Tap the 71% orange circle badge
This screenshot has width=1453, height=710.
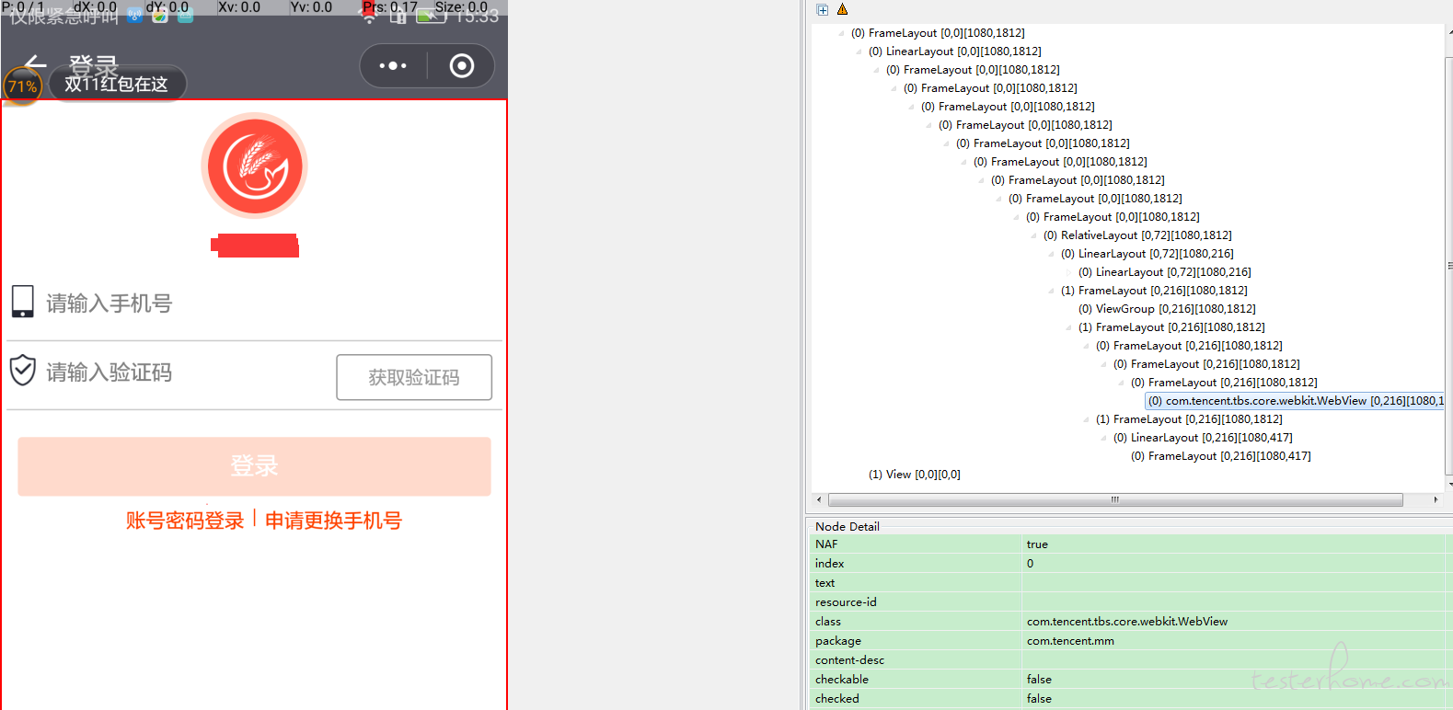(22, 86)
